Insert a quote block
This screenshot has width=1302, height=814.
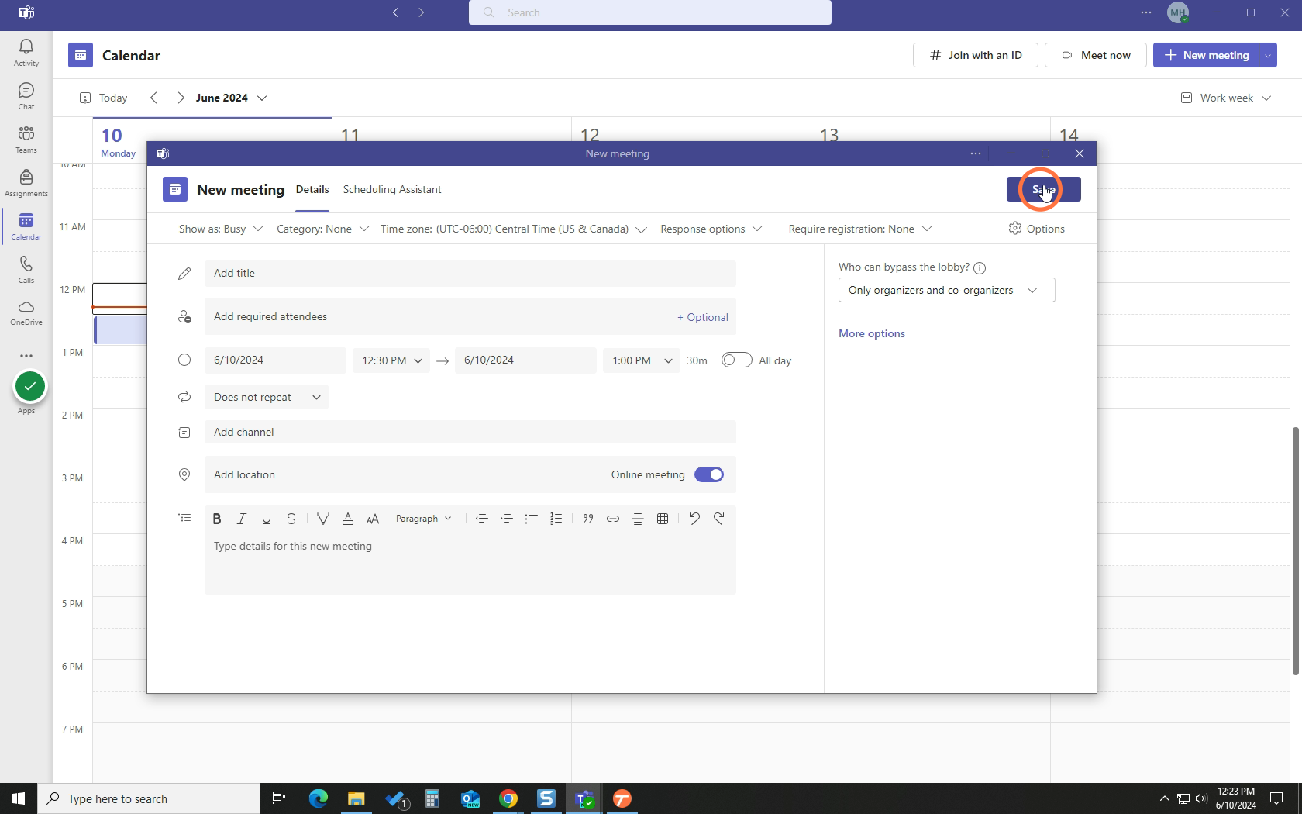click(x=588, y=519)
